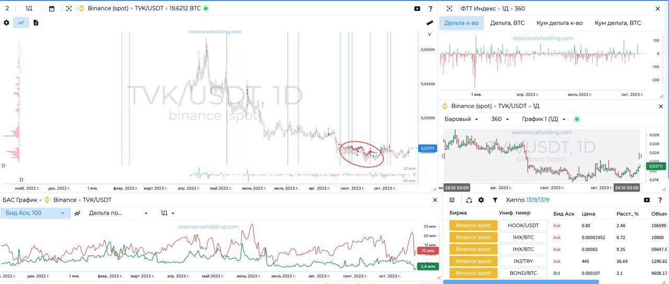Click main chart corner resize handle
This screenshot has height=284, width=669.
point(433,189)
